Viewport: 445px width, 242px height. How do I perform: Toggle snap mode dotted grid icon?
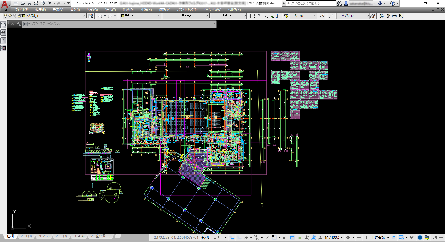pyautogui.click(x=220, y=238)
